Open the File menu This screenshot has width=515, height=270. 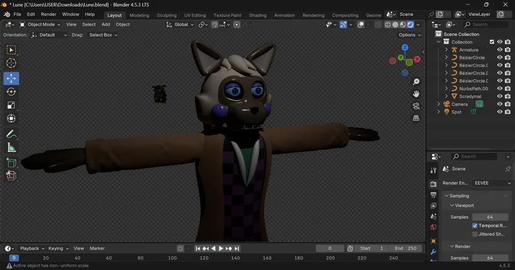click(x=17, y=14)
